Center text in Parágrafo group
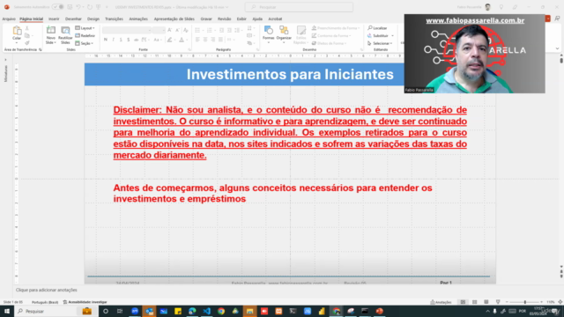The image size is (564, 317). pyautogui.click(x=205, y=40)
